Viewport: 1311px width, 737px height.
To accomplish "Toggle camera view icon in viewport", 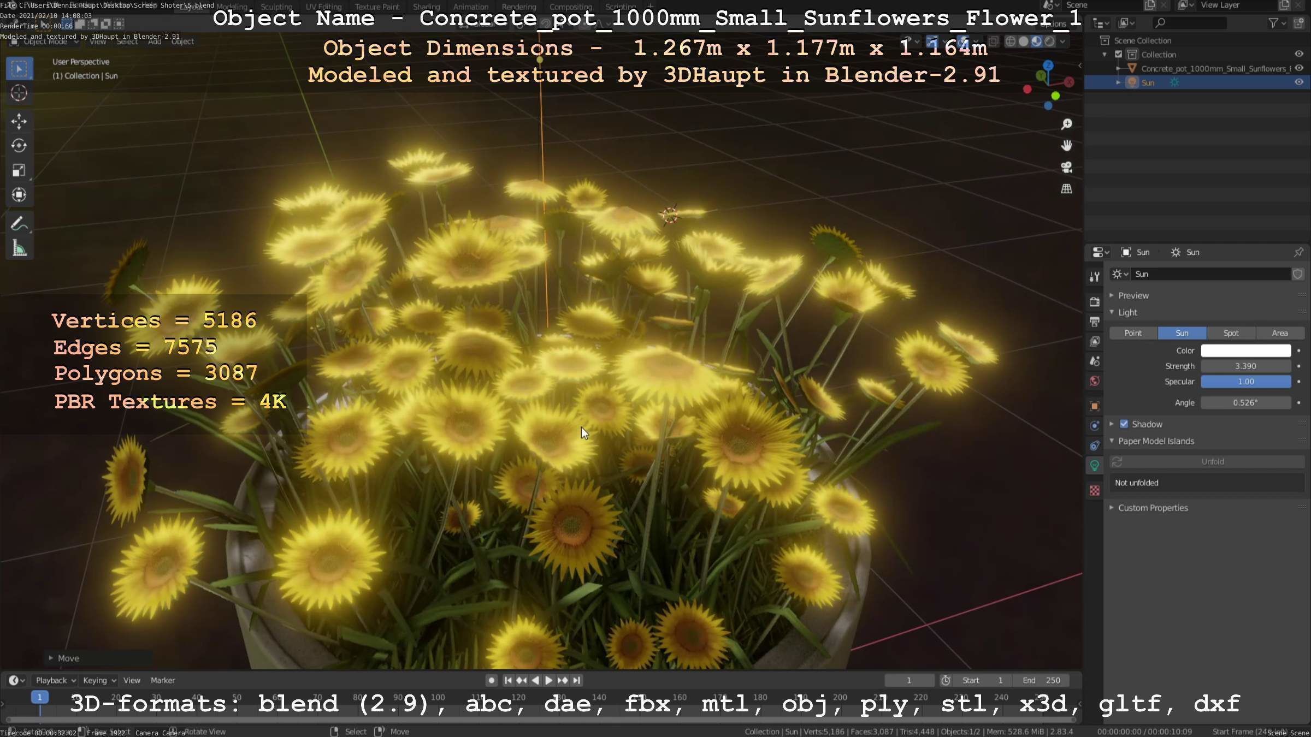I will 1066,167.
